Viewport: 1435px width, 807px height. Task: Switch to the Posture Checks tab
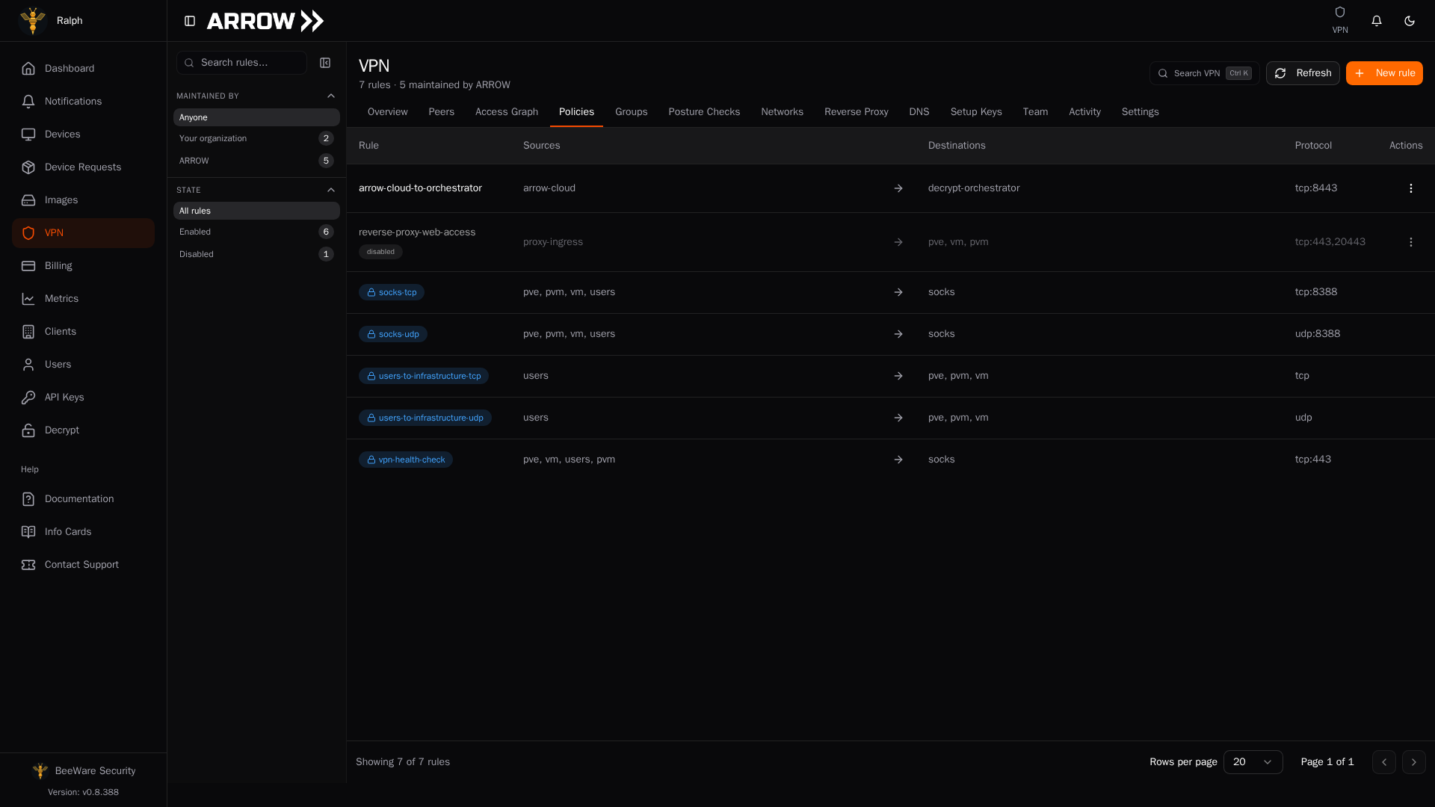coord(704,112)
